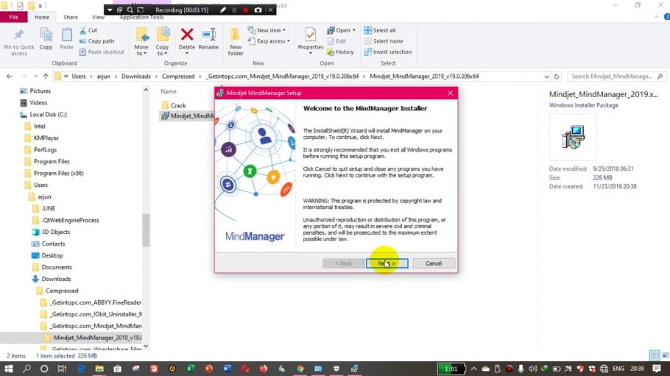Click Downloads in the address path
Viewport: 670px width, 376px height.
136,76
